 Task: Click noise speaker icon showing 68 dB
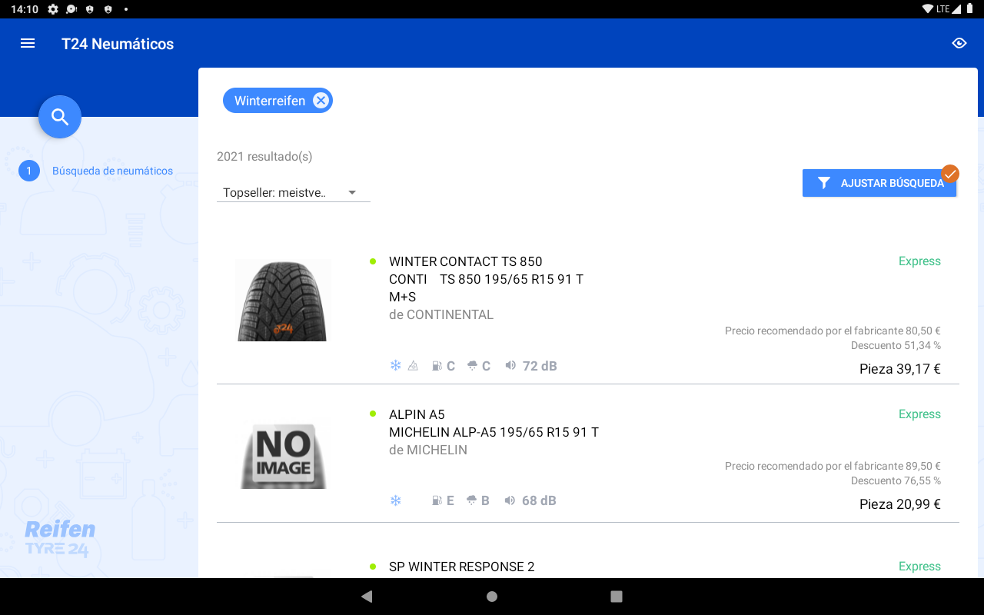510,500
